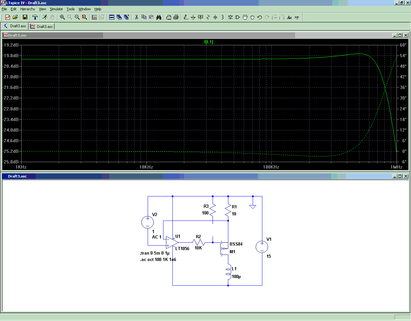The width and height of the screenshot is (411, 321).
Task: Click the Run simulation icon
Action: pyautogui.click(x=45, y=17)
